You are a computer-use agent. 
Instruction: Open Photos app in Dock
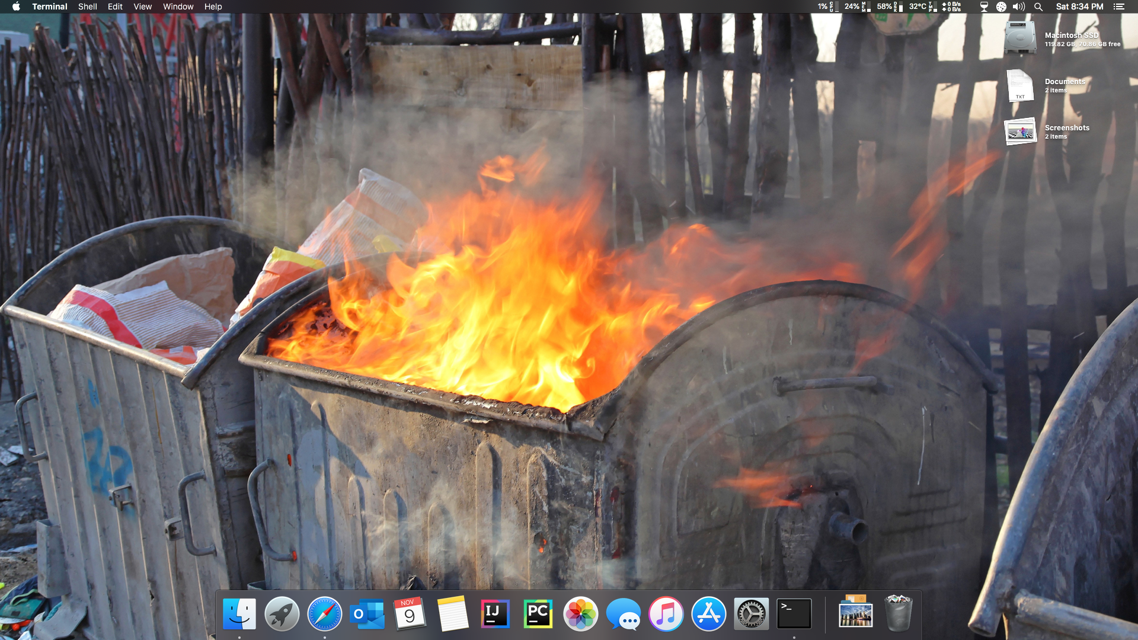[x=580, y=614]
